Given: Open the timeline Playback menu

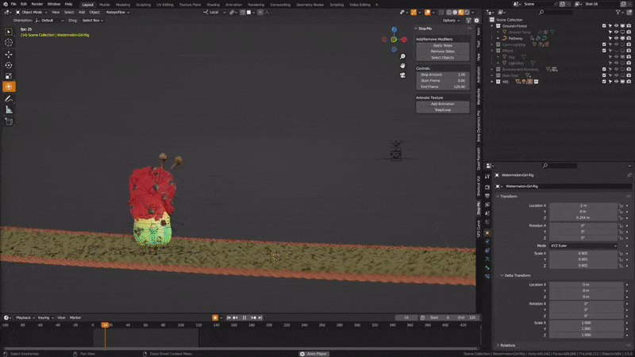Looking at the screenshot, I should point(24,318).
